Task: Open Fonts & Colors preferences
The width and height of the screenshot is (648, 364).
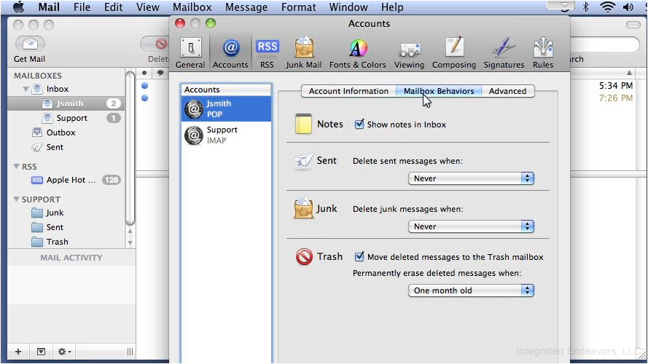Action: click(x=357, y=53)
